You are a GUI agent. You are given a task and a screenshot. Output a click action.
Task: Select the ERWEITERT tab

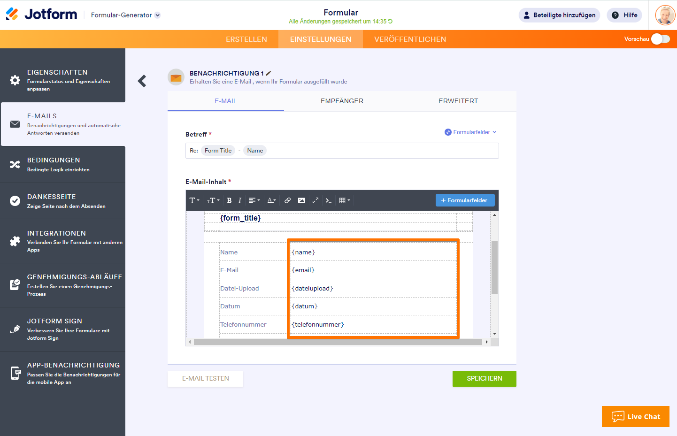pos(458,101)
